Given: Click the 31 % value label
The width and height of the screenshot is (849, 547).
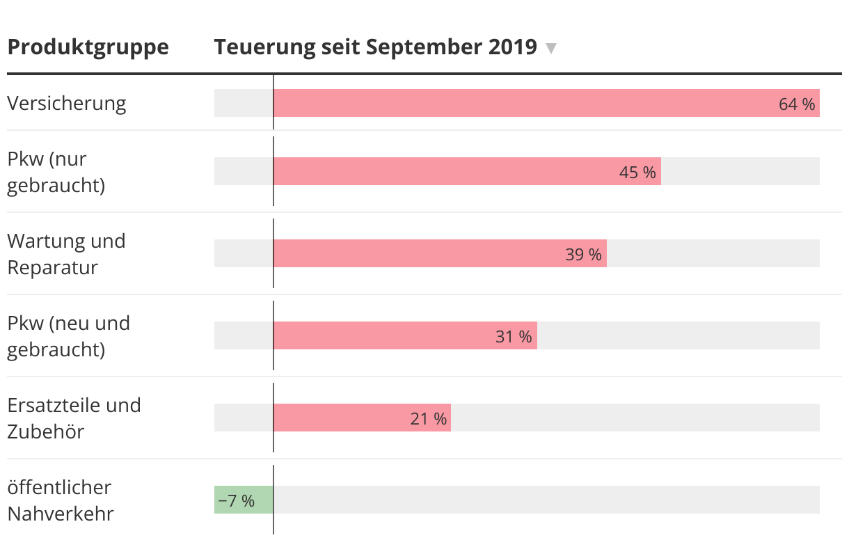Looking at the screenshot, I should [x=514, y=337].
